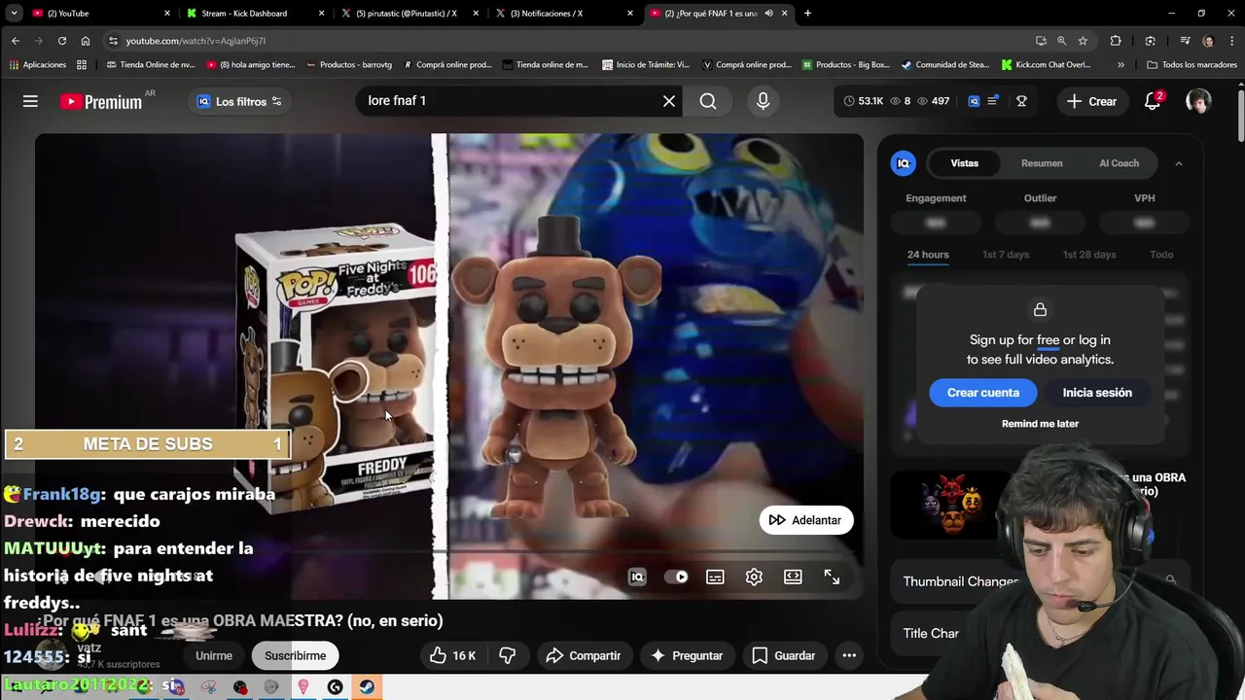
Task: Open the Chrome three-dot menu
Action: (x=1231, y=41)
